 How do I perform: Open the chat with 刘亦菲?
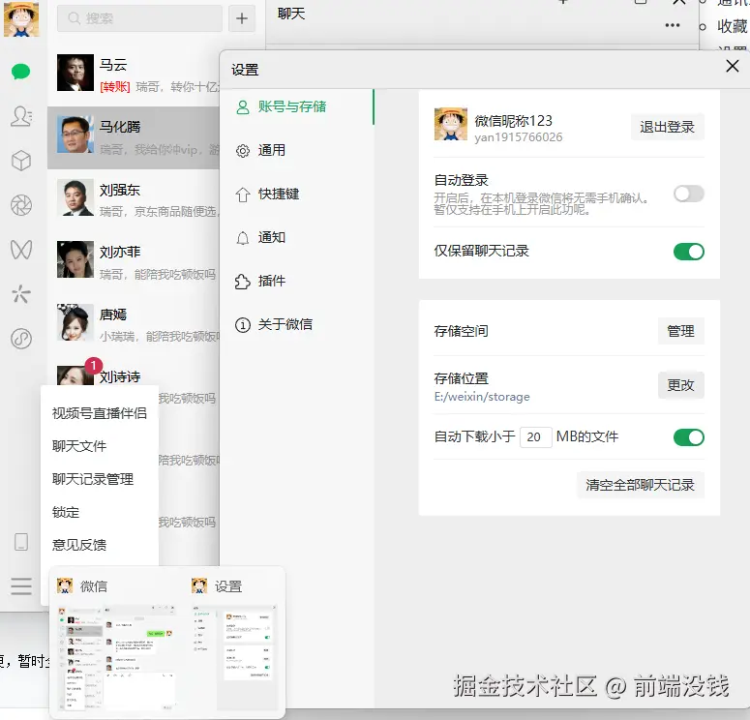pyautogui.click(x=134, y=261)
